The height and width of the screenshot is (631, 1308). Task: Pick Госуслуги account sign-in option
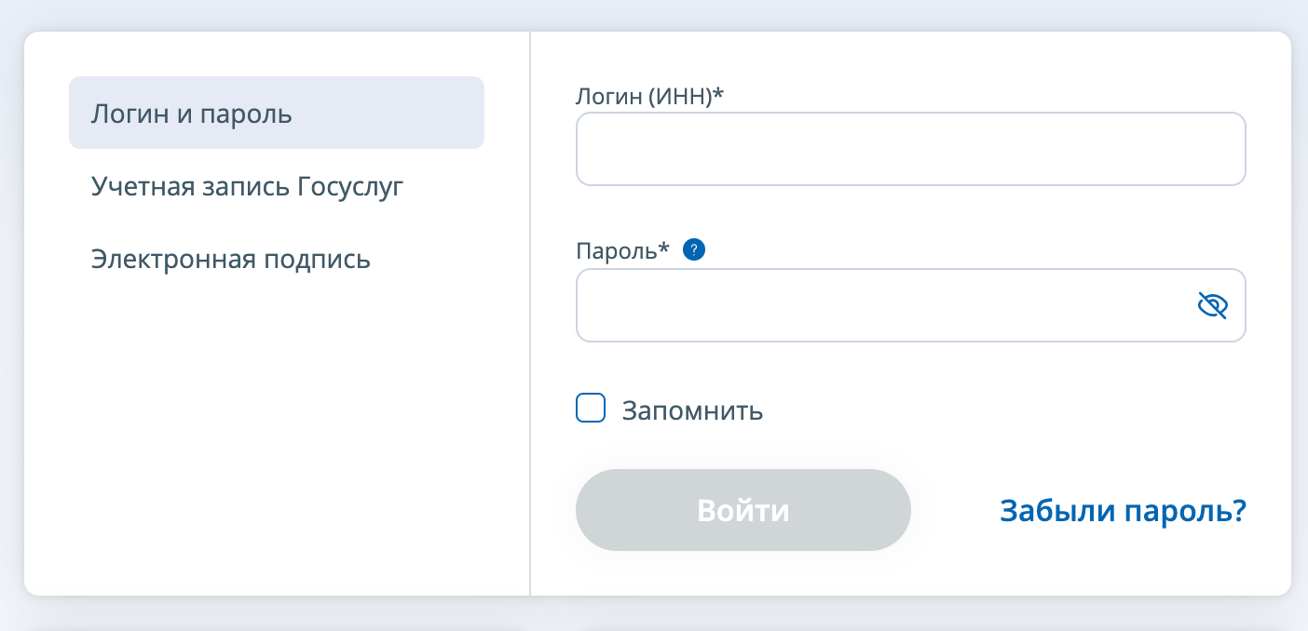point(248,186)
